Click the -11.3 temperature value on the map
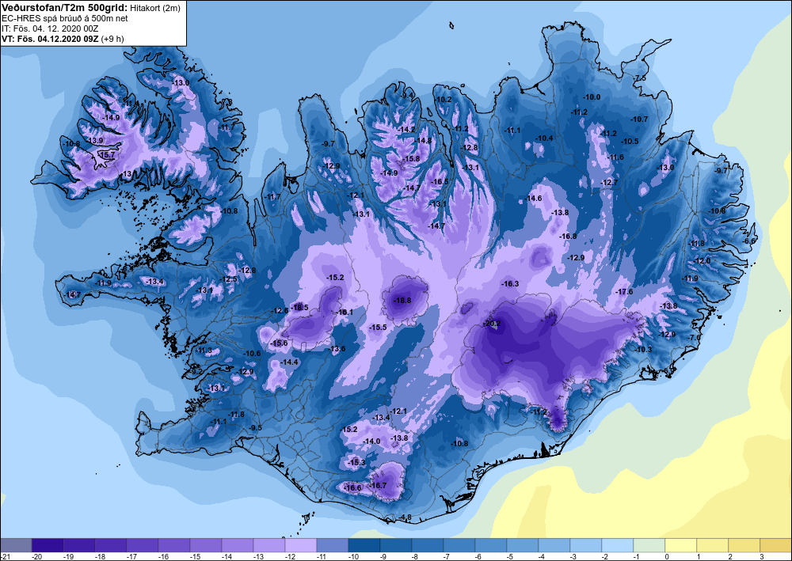This screenshot has height=561, width=792. point(204,350)
